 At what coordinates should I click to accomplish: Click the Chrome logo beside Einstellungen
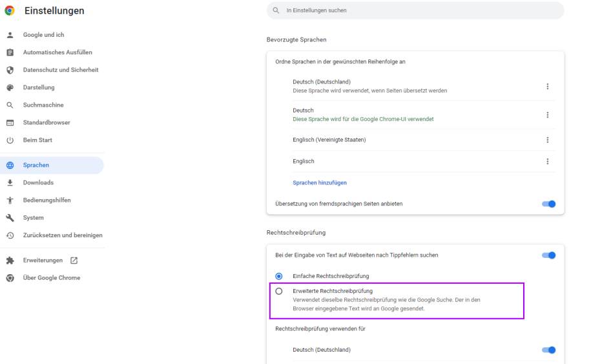click(10, 10)
